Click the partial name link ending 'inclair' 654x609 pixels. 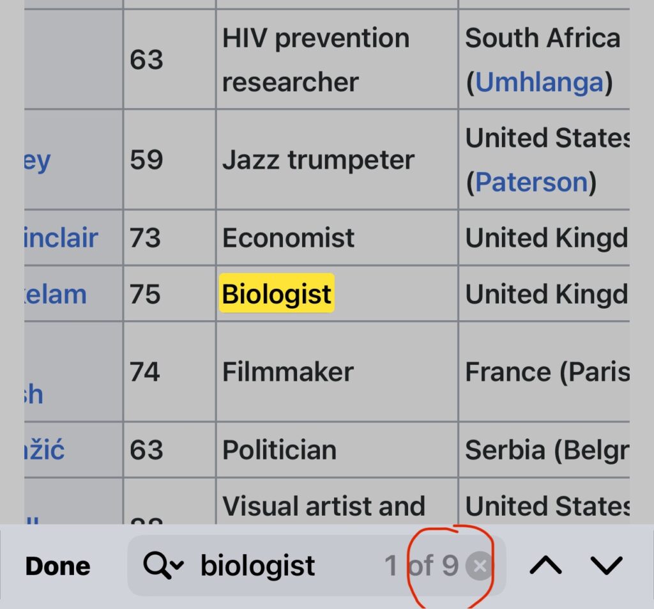(x=61, y=238)
